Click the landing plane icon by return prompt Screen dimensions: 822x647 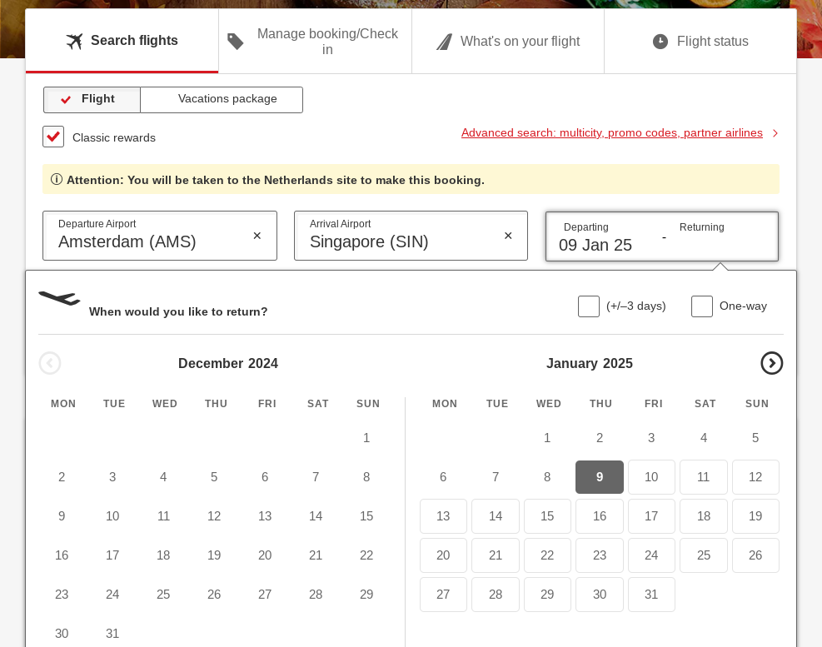59,298
